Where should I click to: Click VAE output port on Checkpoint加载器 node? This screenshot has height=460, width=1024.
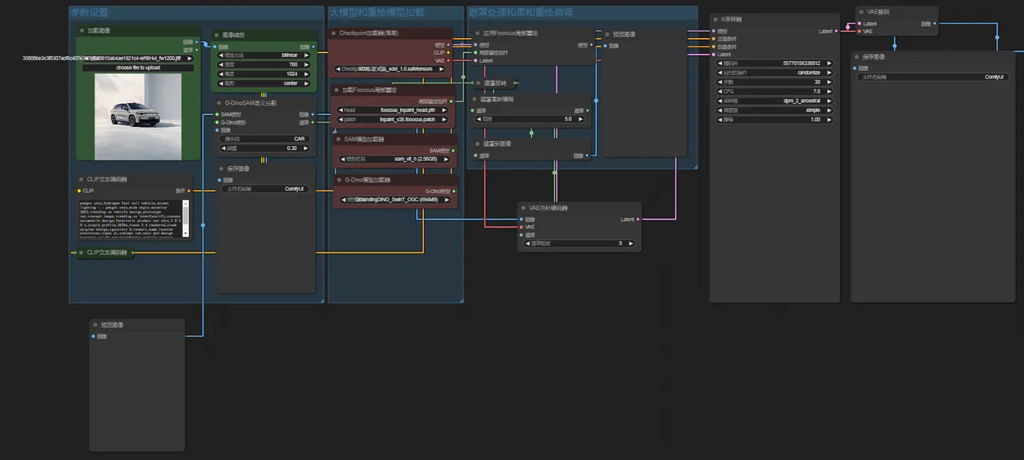448,60
